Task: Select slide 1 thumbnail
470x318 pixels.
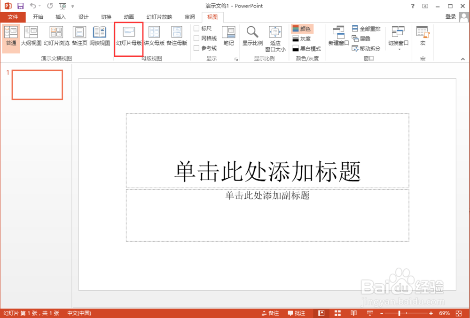Action: (37, 85)
